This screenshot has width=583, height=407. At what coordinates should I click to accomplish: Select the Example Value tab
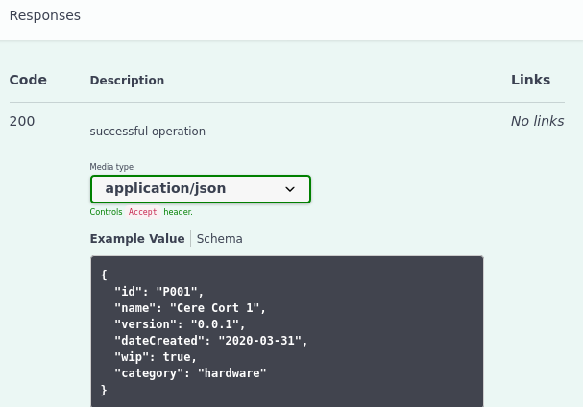(136, 239)
